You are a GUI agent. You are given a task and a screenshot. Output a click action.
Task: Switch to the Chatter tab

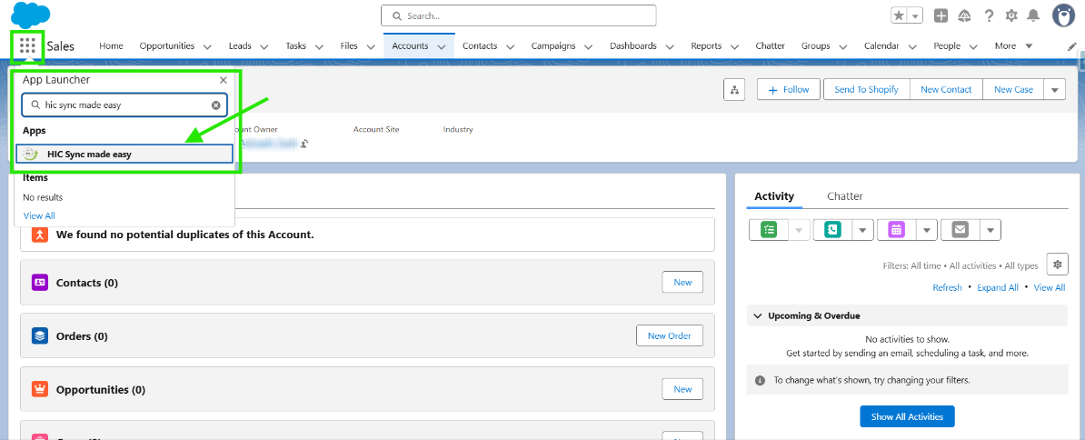(x=845, y=196)
